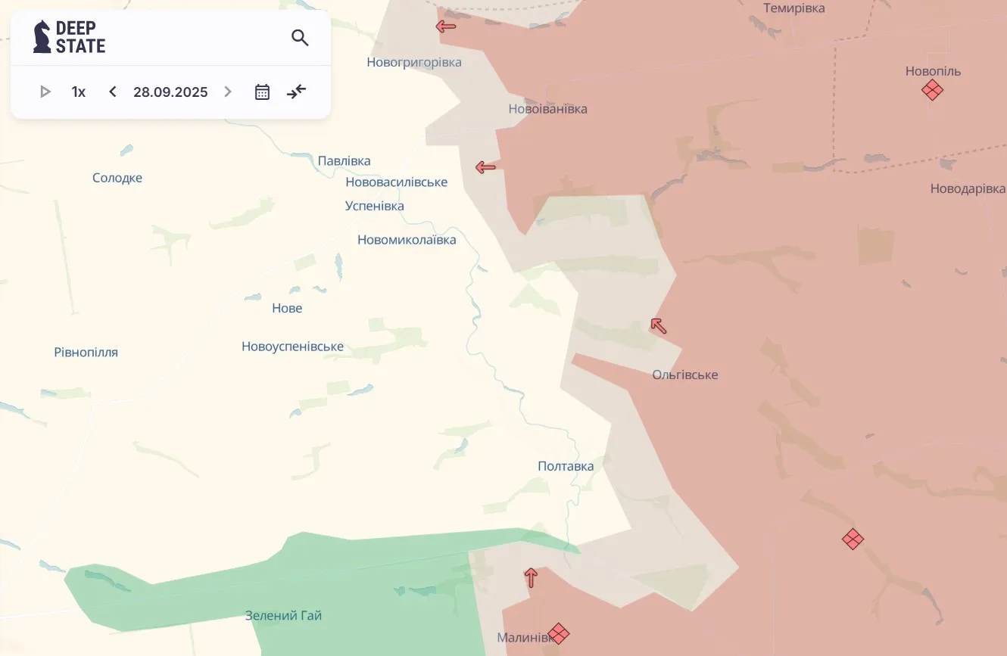Open the map search magnifier
1007x656 pixels.
click(x=300, y=38)
